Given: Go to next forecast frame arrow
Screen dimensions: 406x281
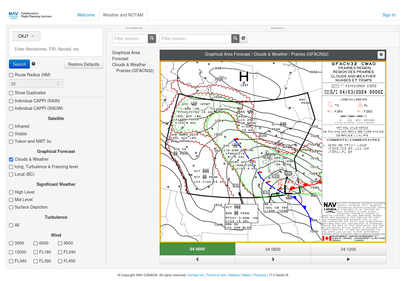Looking at the screenshot, I should 273,259.
